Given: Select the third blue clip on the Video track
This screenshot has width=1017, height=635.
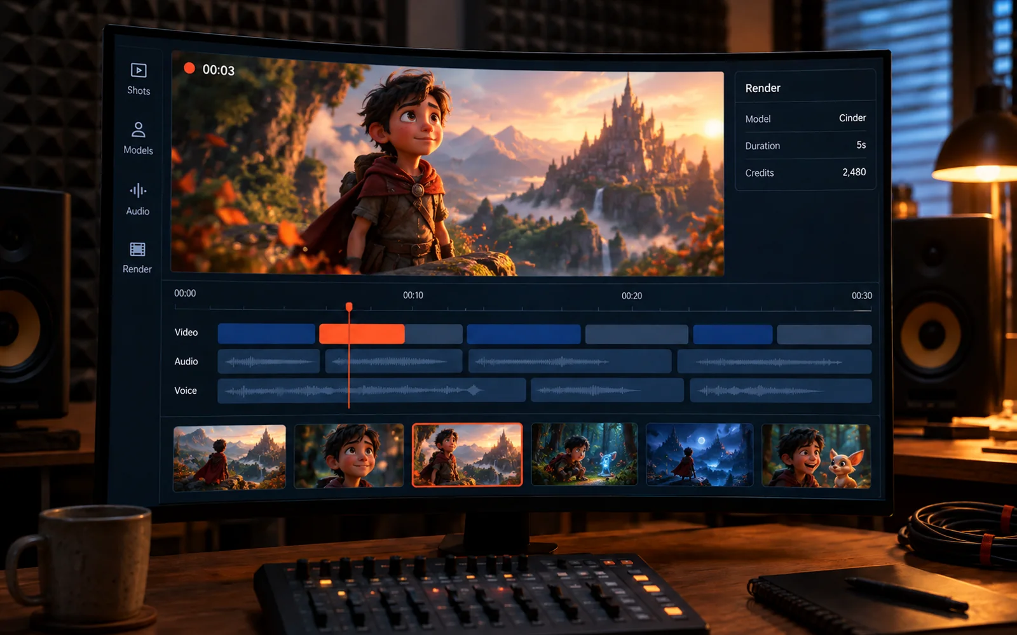Looking at the screenshot, I should [x=733, y=335].
